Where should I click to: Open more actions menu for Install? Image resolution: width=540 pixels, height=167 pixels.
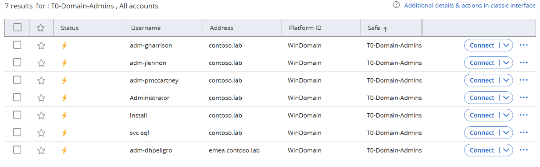pos(523,115)
